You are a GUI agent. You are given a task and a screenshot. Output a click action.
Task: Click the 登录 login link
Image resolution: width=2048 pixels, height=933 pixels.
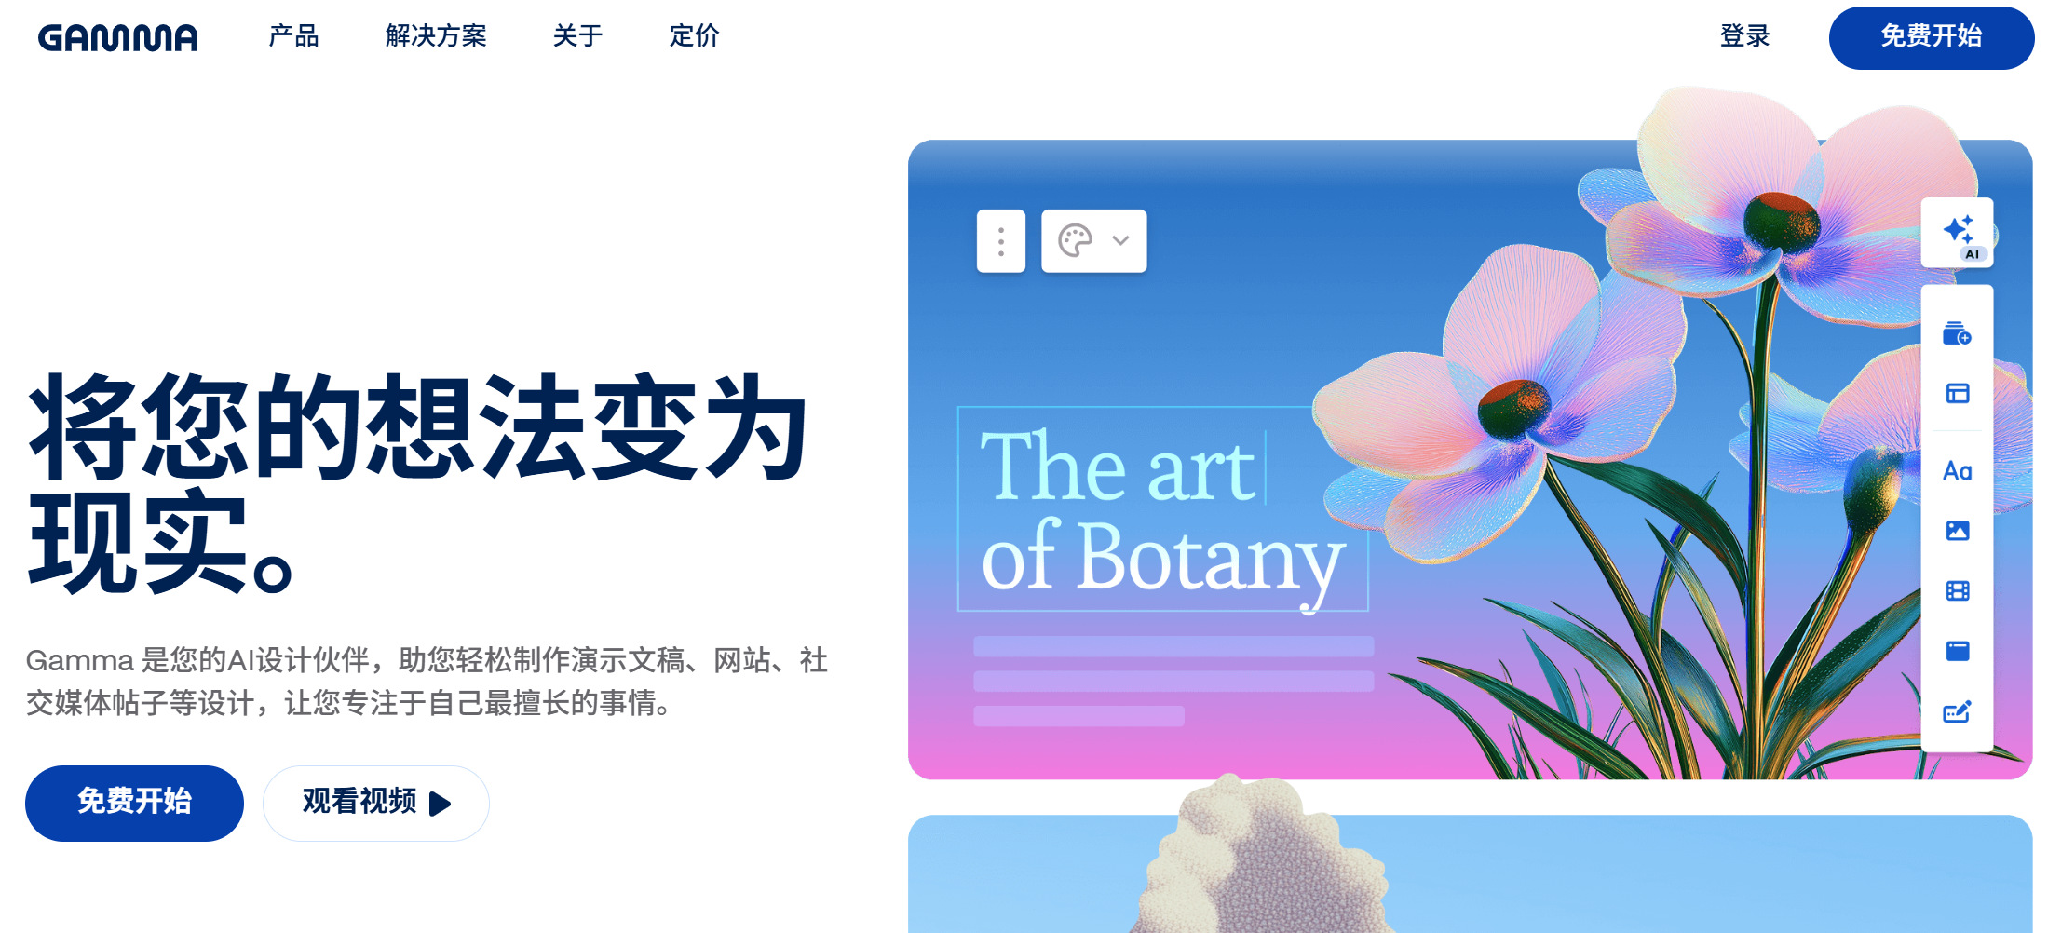click(1744, 36)
